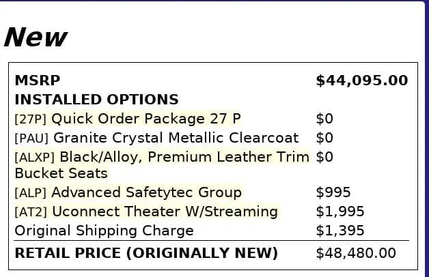This screenshot has height=277, width=429.
Task: Click the INSTALLED OPTIONS heading
Action: (96, 100)
